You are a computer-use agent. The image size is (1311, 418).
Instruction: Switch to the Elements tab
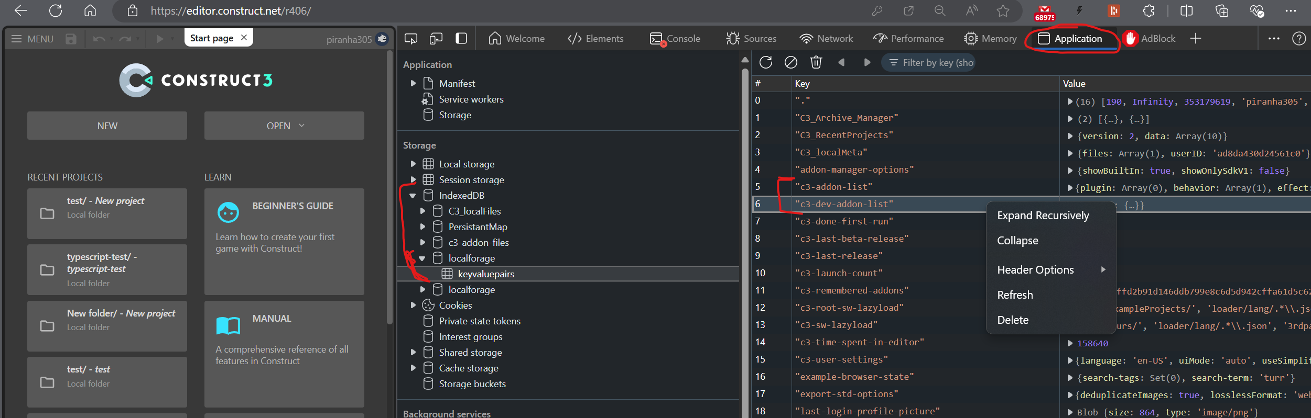595,38
